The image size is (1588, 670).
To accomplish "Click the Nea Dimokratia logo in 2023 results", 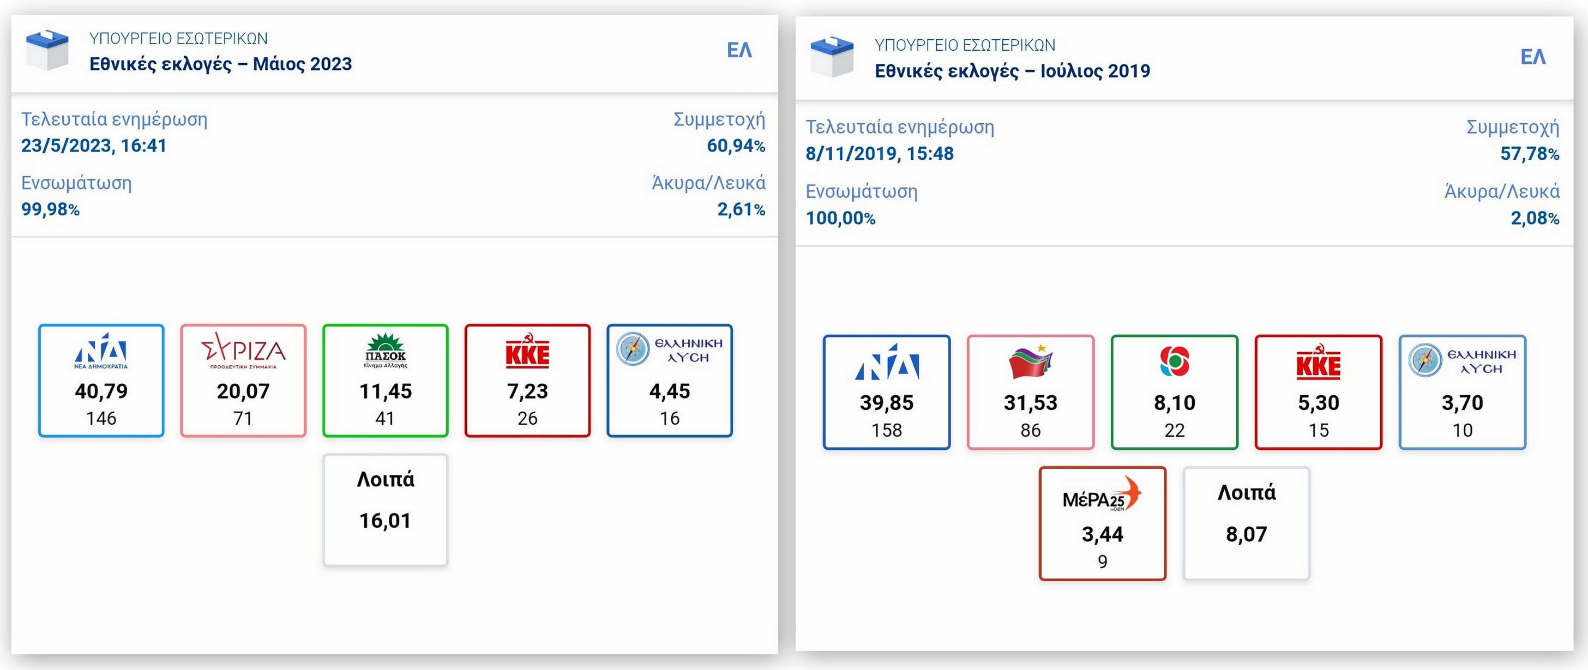I will pyautogui.click(x=101, y=352).
